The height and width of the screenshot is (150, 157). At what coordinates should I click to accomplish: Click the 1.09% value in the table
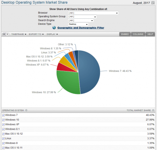[151, 148]
